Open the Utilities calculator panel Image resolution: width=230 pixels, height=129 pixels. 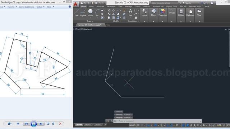coord(181,13)
